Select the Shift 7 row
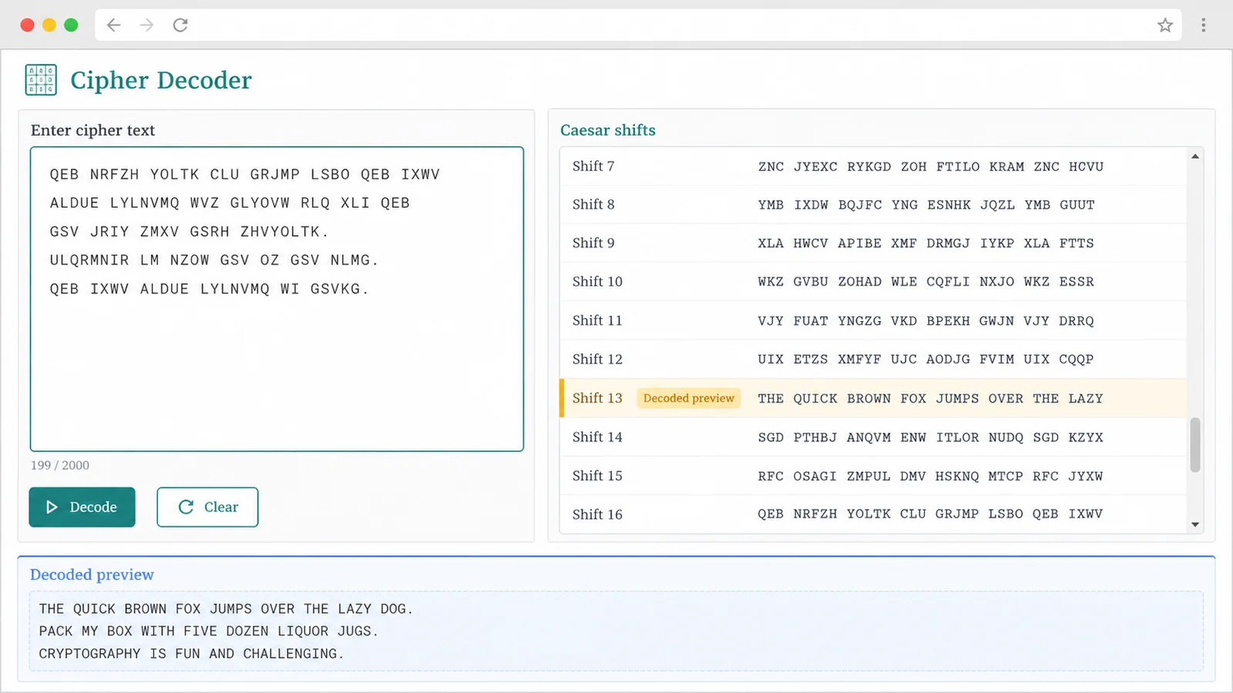Image resolution: width=1233 pixels, height=693 pixels. point(873,166)
